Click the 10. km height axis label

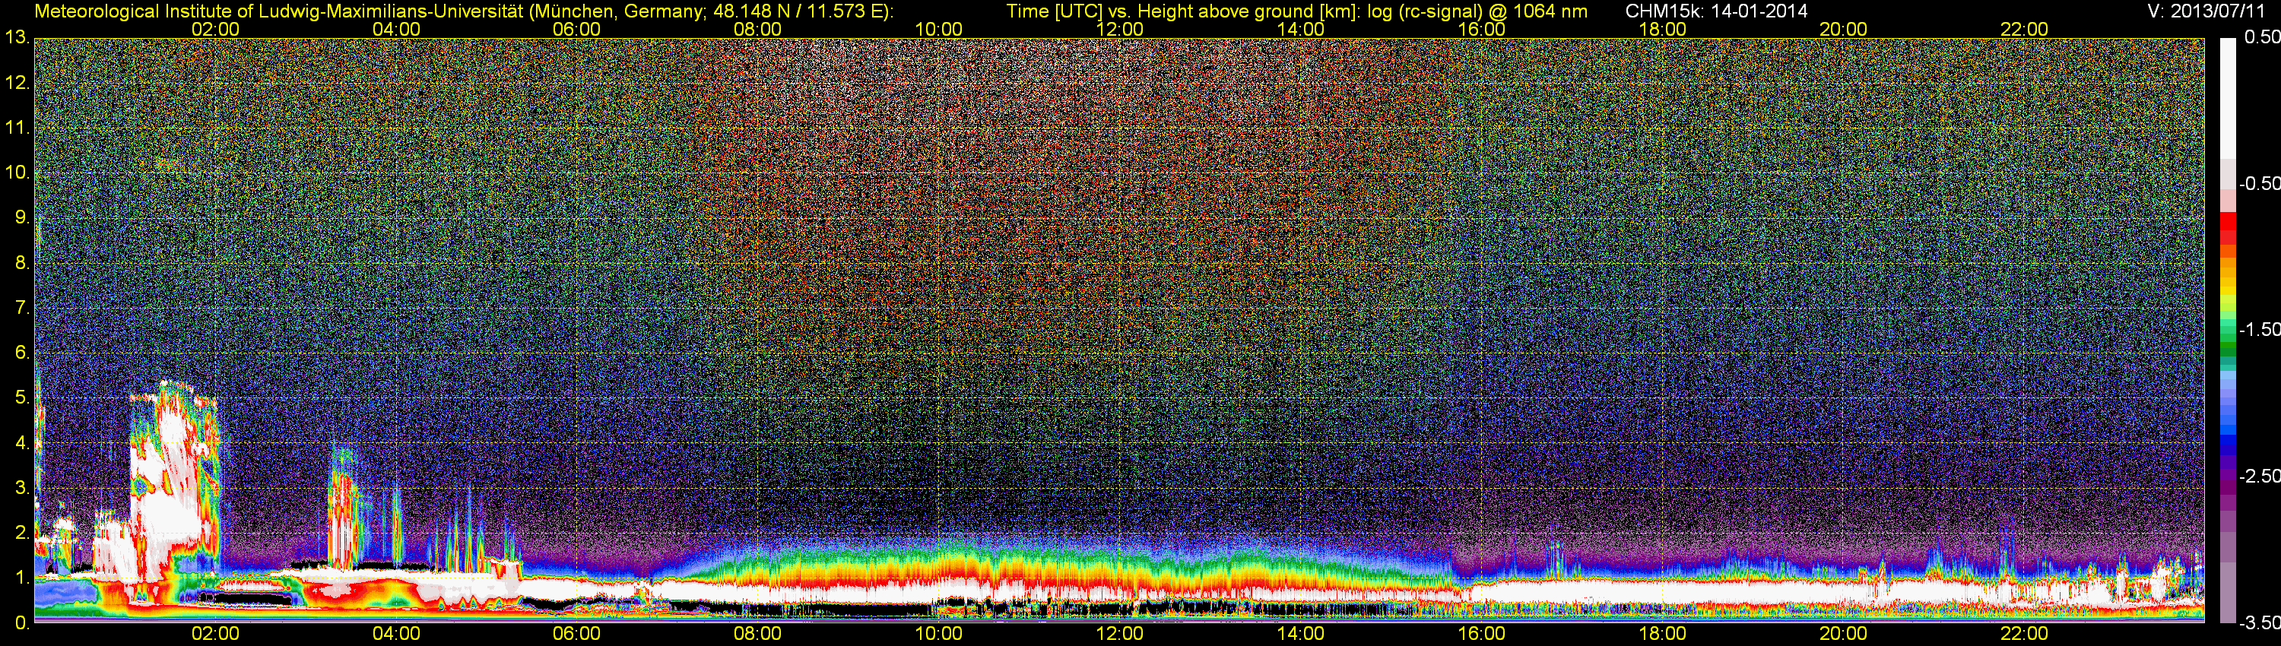pos(17,173)
